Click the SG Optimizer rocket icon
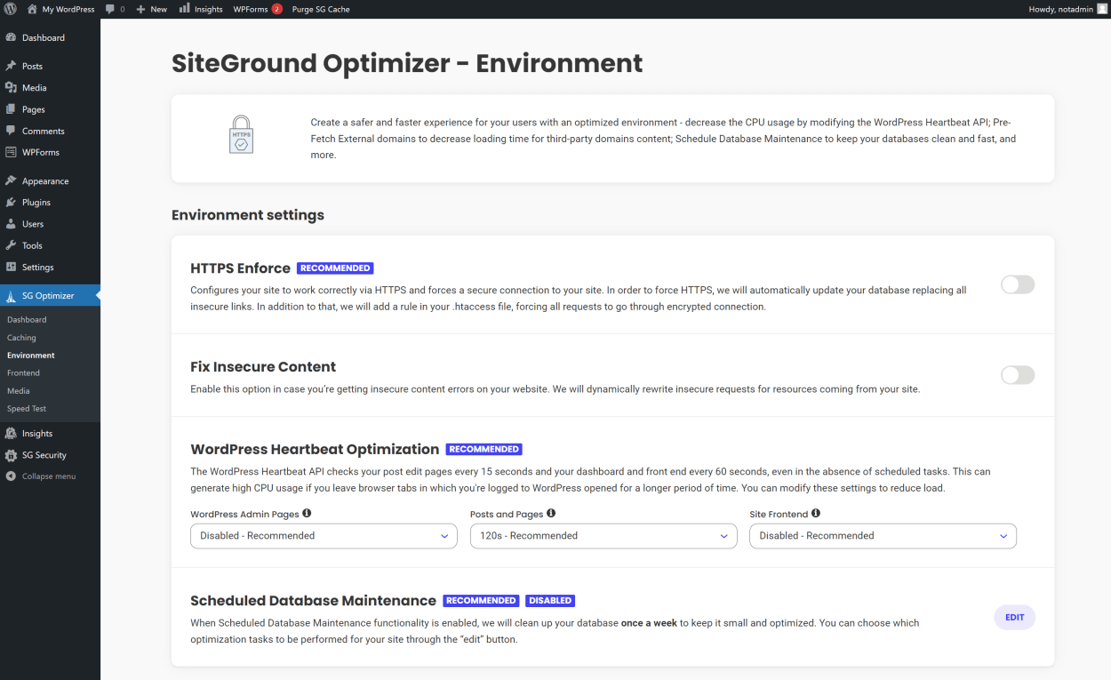 click(11, 296)
